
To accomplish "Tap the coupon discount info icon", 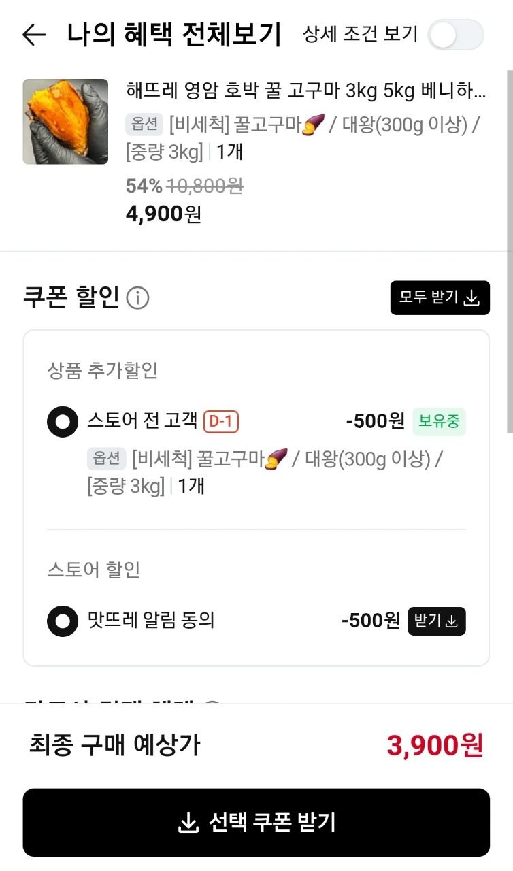I will (138, 298).
